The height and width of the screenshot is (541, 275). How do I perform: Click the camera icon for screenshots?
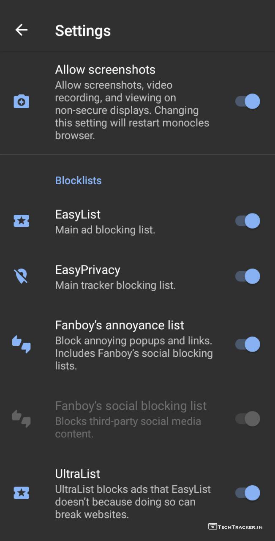tap(21, 102)
